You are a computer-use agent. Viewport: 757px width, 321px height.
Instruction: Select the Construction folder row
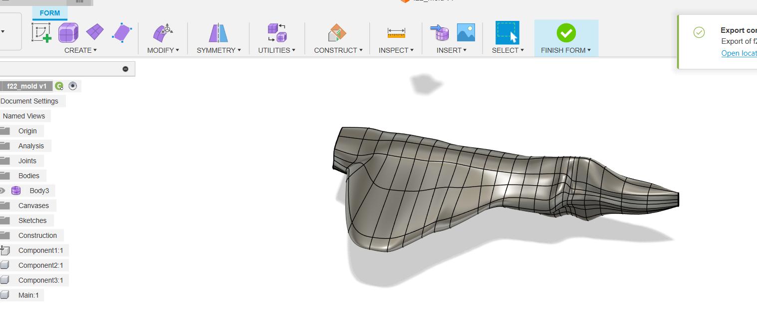[32, 235]
